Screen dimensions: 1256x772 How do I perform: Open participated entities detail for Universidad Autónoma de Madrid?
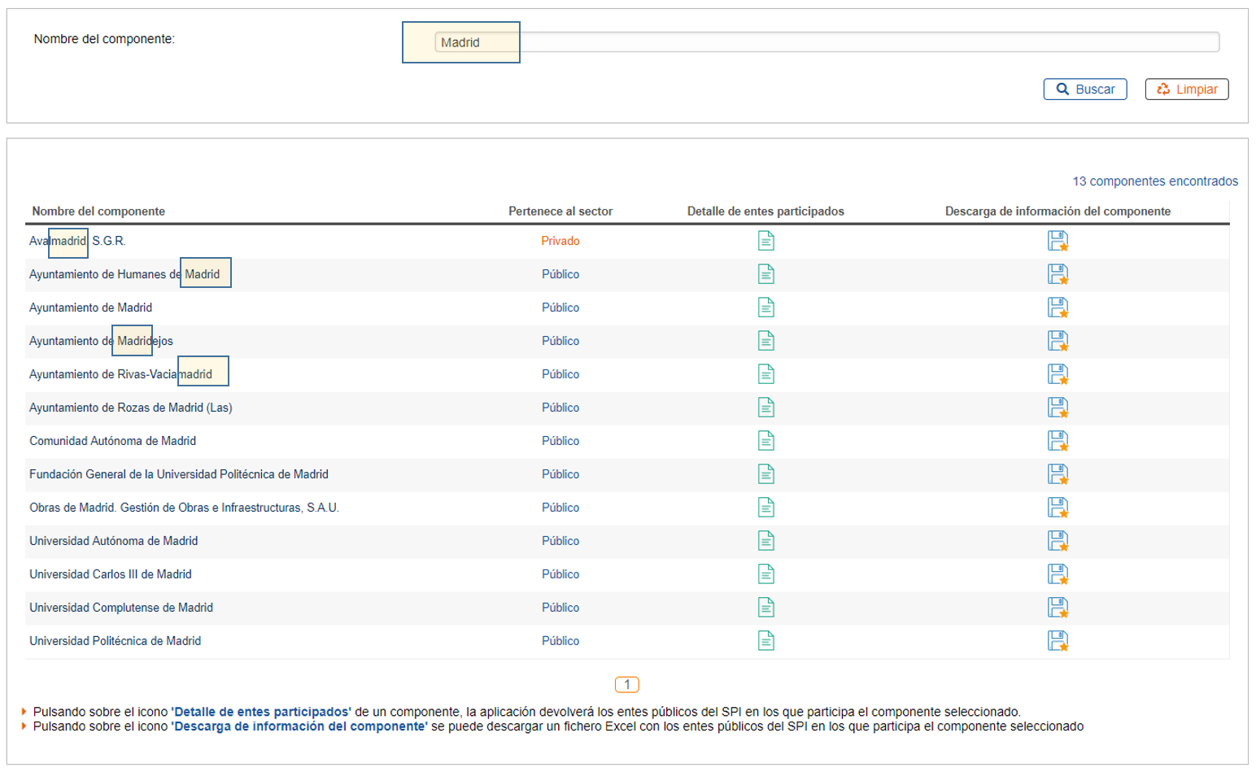point(765,541)
